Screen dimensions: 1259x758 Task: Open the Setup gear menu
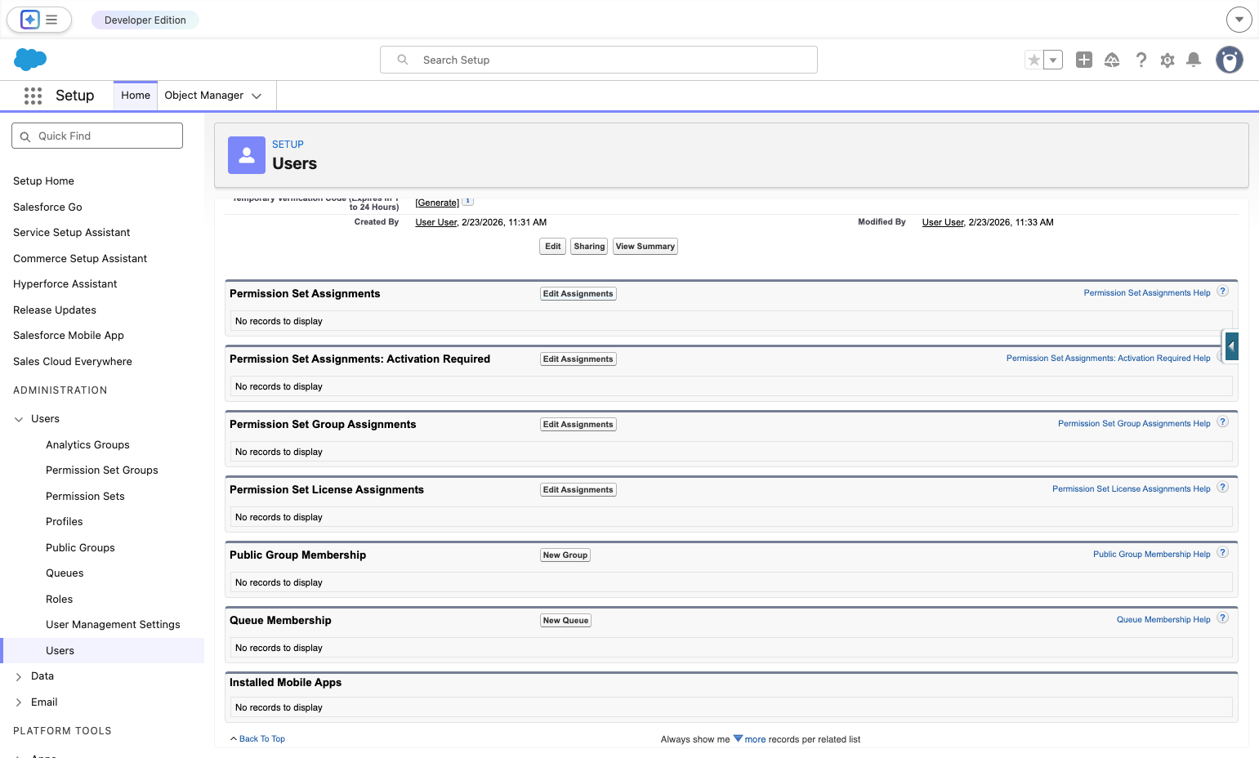pos(1167,60)
